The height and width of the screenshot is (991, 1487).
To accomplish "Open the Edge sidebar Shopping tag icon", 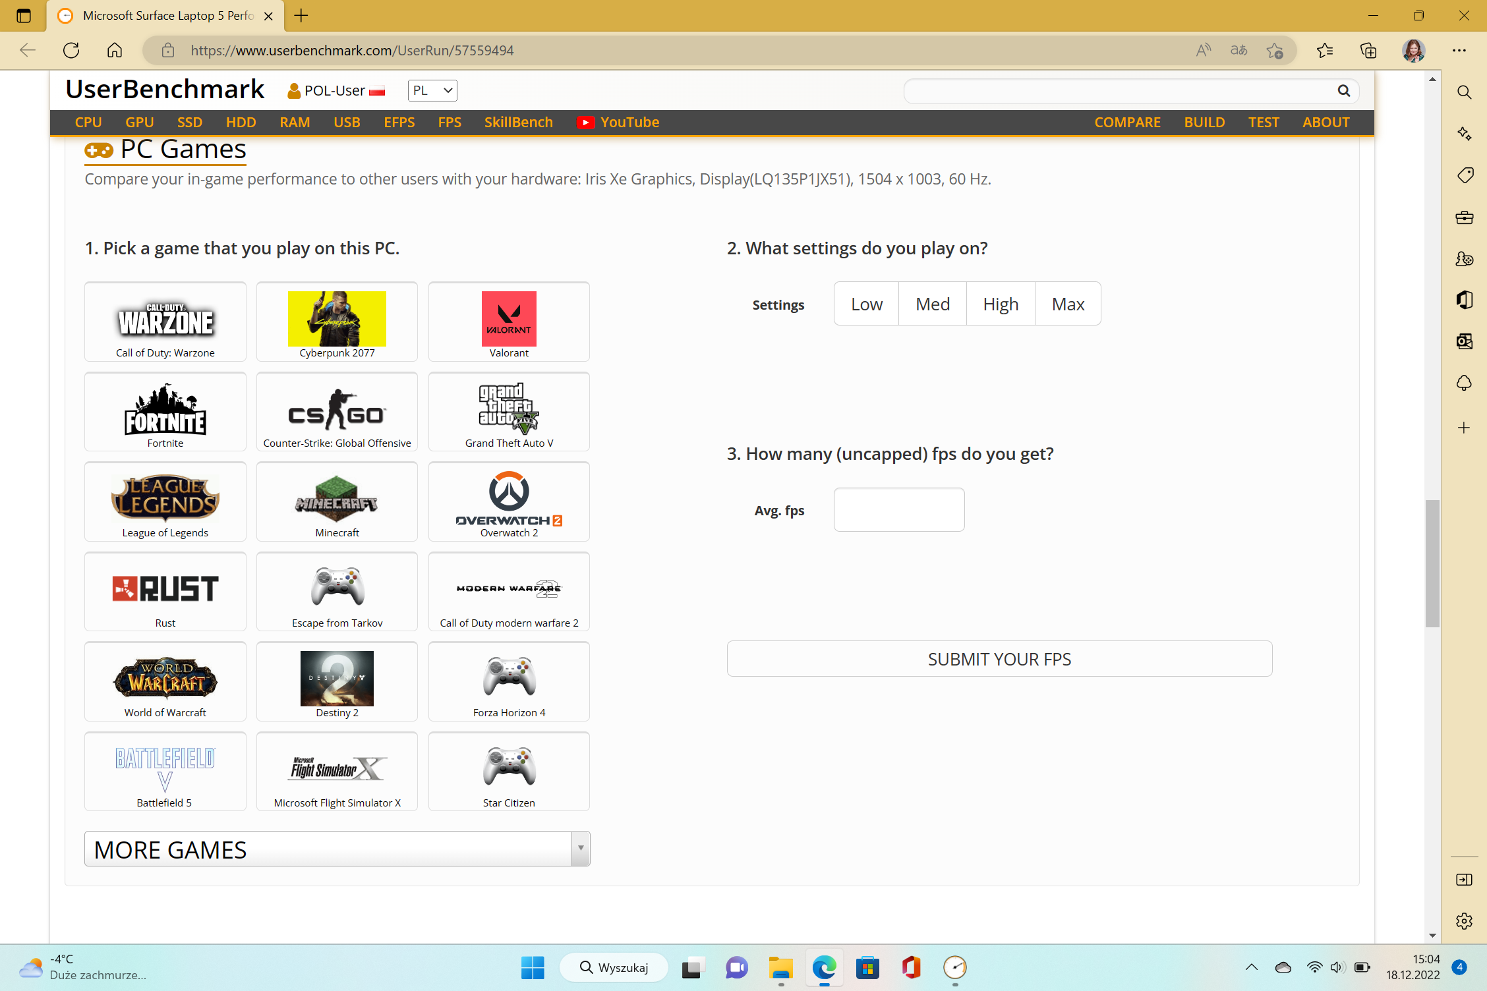I will tap(1465, 175).
